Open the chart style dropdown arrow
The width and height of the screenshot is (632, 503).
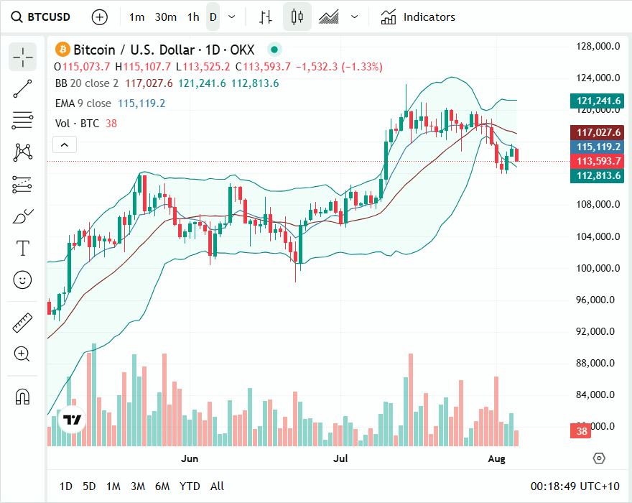[355, 17]
